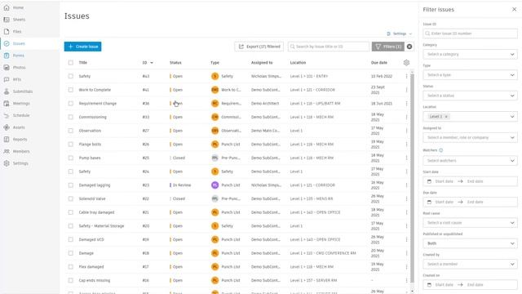The image size is (522, 294).
Task: Open row menu for Pump bases issue
Action: tap(406, 158)
